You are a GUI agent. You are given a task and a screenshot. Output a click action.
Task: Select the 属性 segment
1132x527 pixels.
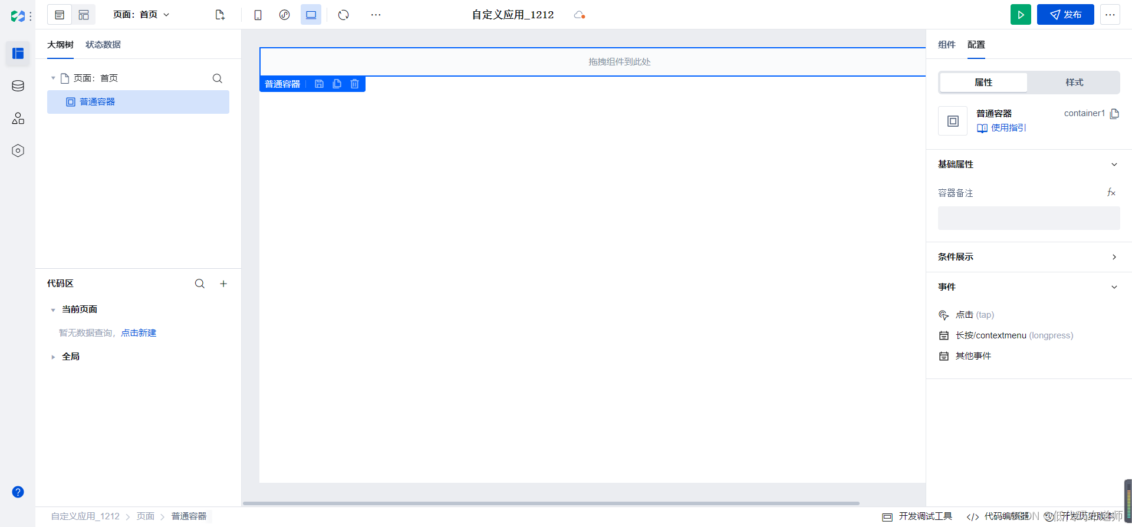tap(983, 83)
